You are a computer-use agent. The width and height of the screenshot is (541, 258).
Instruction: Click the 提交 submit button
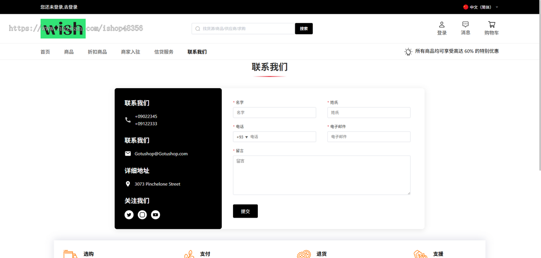[245, 211]
